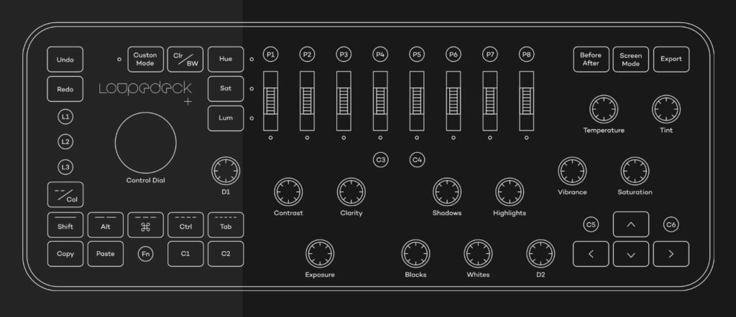The width and height of the screenshot is (736, 317).
Task: Select the large Control Dial
Action: coord(145,141)
